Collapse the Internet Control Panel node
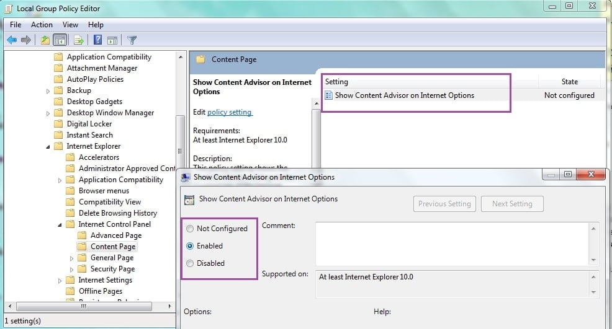 60,225
